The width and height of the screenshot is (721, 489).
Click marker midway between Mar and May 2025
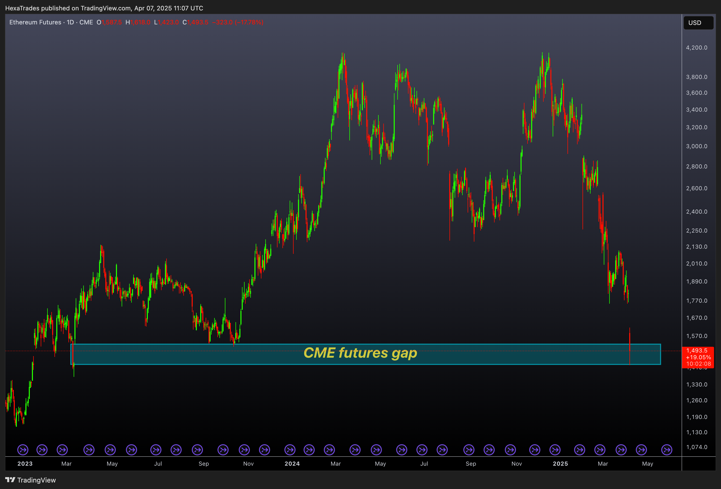pyautogui.click(x=621, y=450)
